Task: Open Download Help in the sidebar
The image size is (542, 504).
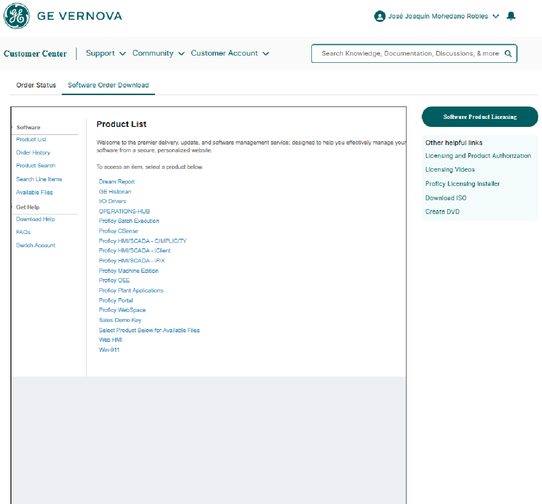Action: point(36,219)
